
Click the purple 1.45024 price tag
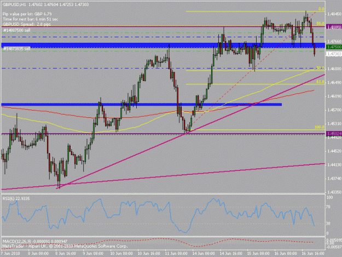(334, 133)
